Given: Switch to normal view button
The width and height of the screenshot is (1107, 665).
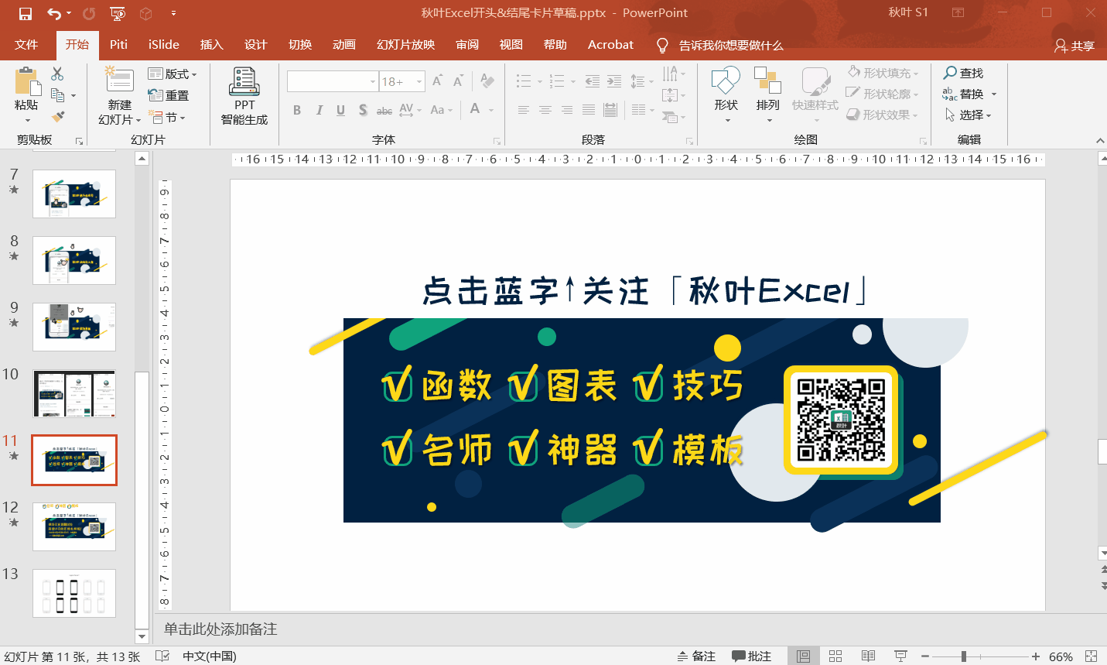Looking at the screenshot, I should (x=803, y=656).
